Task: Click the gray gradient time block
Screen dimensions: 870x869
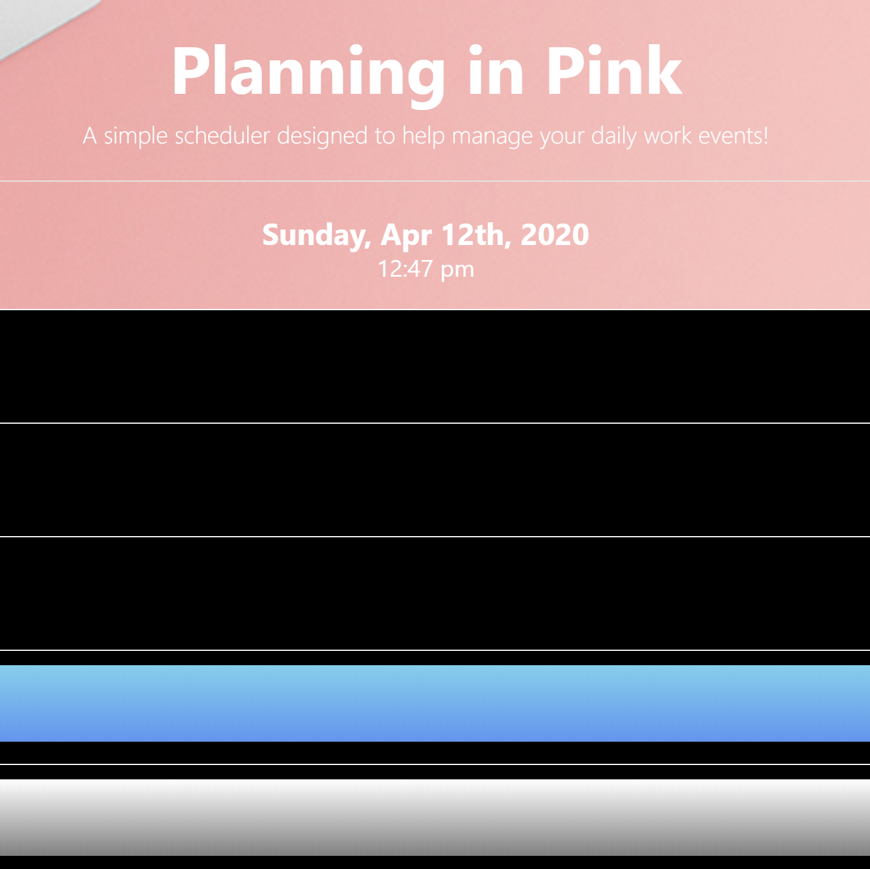Action: point(435,817)
